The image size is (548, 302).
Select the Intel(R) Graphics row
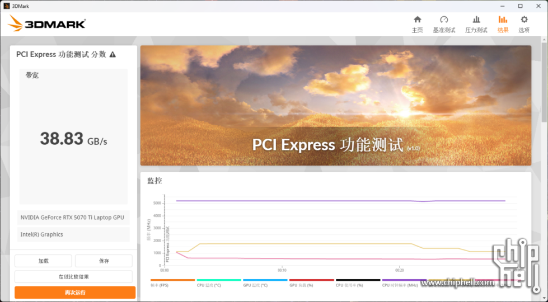(x=73, y=235)
